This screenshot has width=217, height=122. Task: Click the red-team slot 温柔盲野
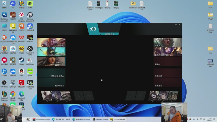click(x=167, y=83)
